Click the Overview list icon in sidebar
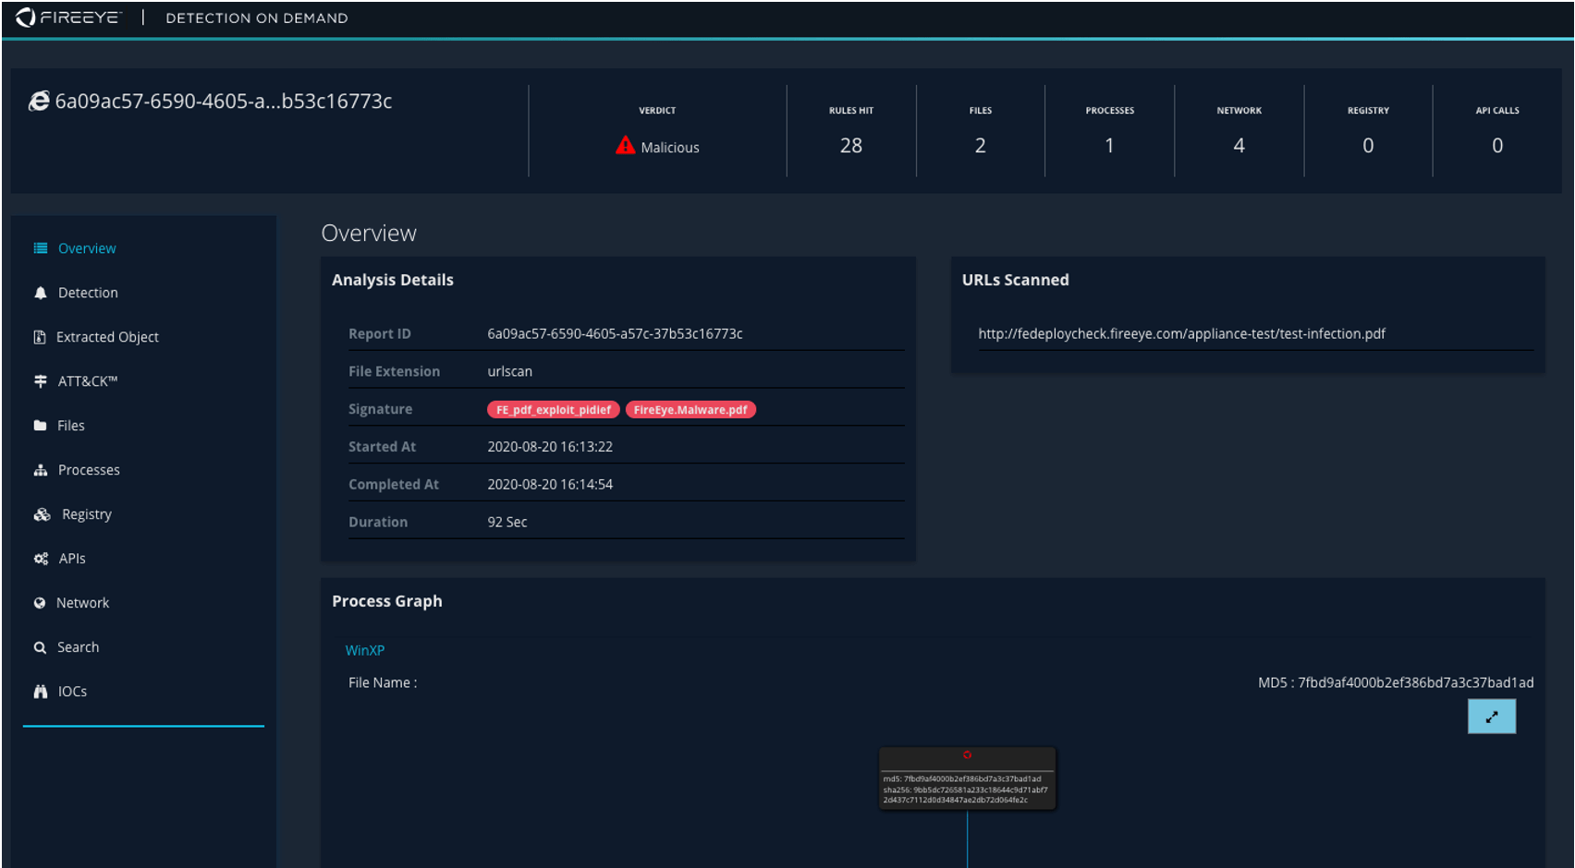The height and width of the screenshot is (868, 1575). click(x=41, y=248)
